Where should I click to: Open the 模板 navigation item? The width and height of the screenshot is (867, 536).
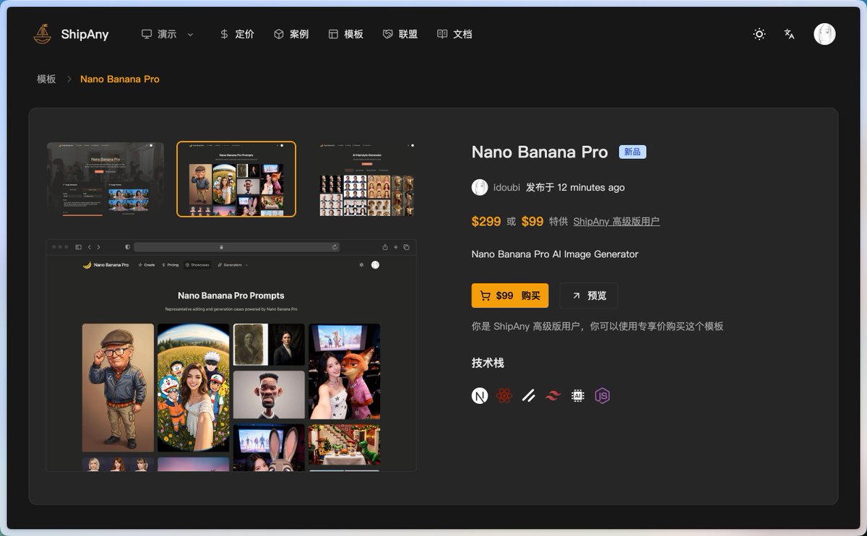pyautogui.click(x=346, y=33)
